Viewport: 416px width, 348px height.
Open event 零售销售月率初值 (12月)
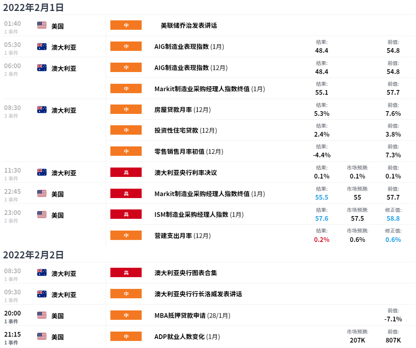coord(189,151)
